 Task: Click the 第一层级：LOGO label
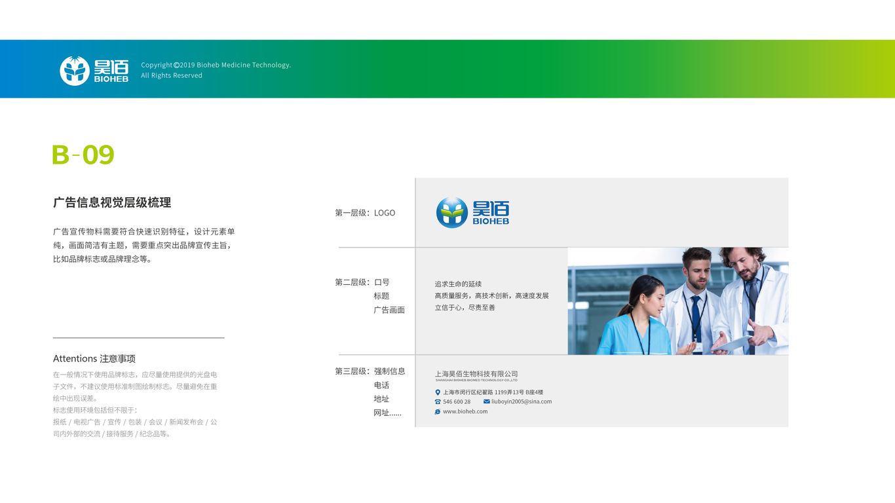[365, 213]
